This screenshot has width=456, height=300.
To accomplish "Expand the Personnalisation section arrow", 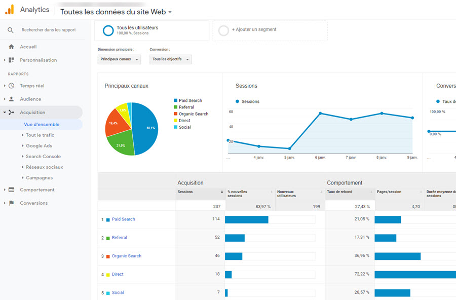I will tap(5, 60).
